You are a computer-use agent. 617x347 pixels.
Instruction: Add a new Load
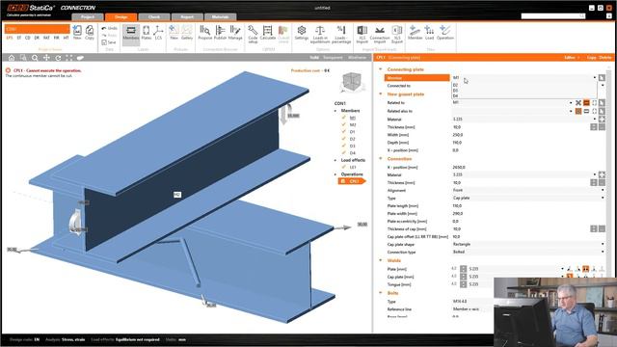[429, 32]
